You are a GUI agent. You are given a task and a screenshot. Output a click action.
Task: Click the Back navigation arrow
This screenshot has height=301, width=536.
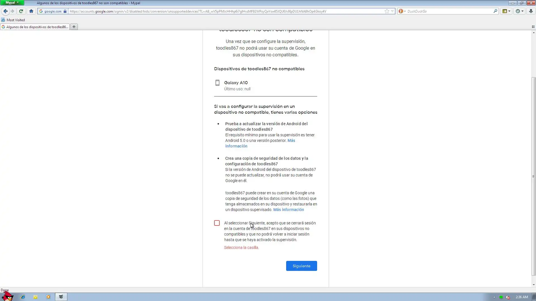point(5,11)
